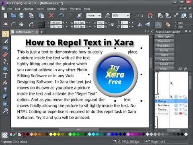
Task: Toggle the lock of Text Area row
Action: click(x=185, y=105)
